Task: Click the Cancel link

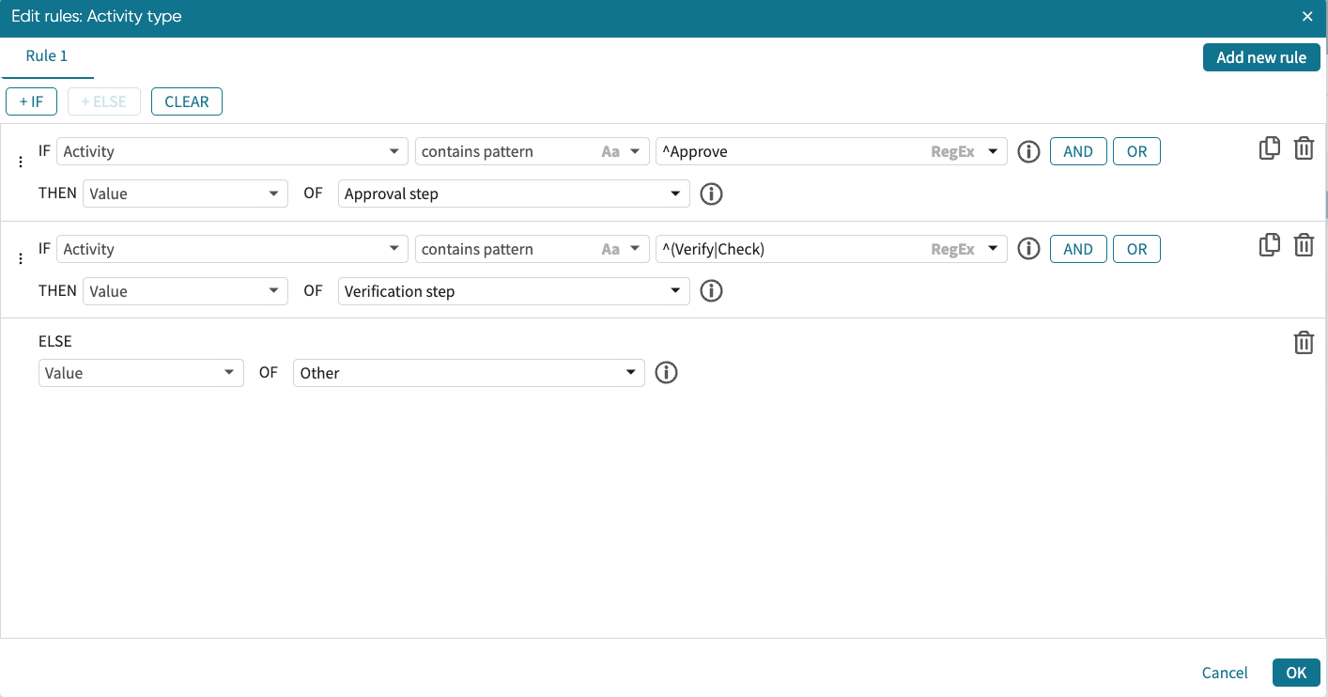Action: [1225, 673]
